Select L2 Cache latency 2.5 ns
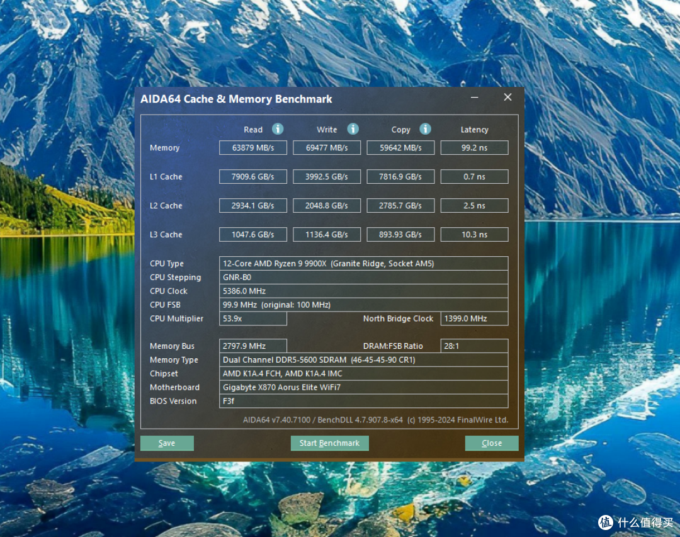Image resolution: width=680 pixels, height=537 pixels. click(475, 206)
